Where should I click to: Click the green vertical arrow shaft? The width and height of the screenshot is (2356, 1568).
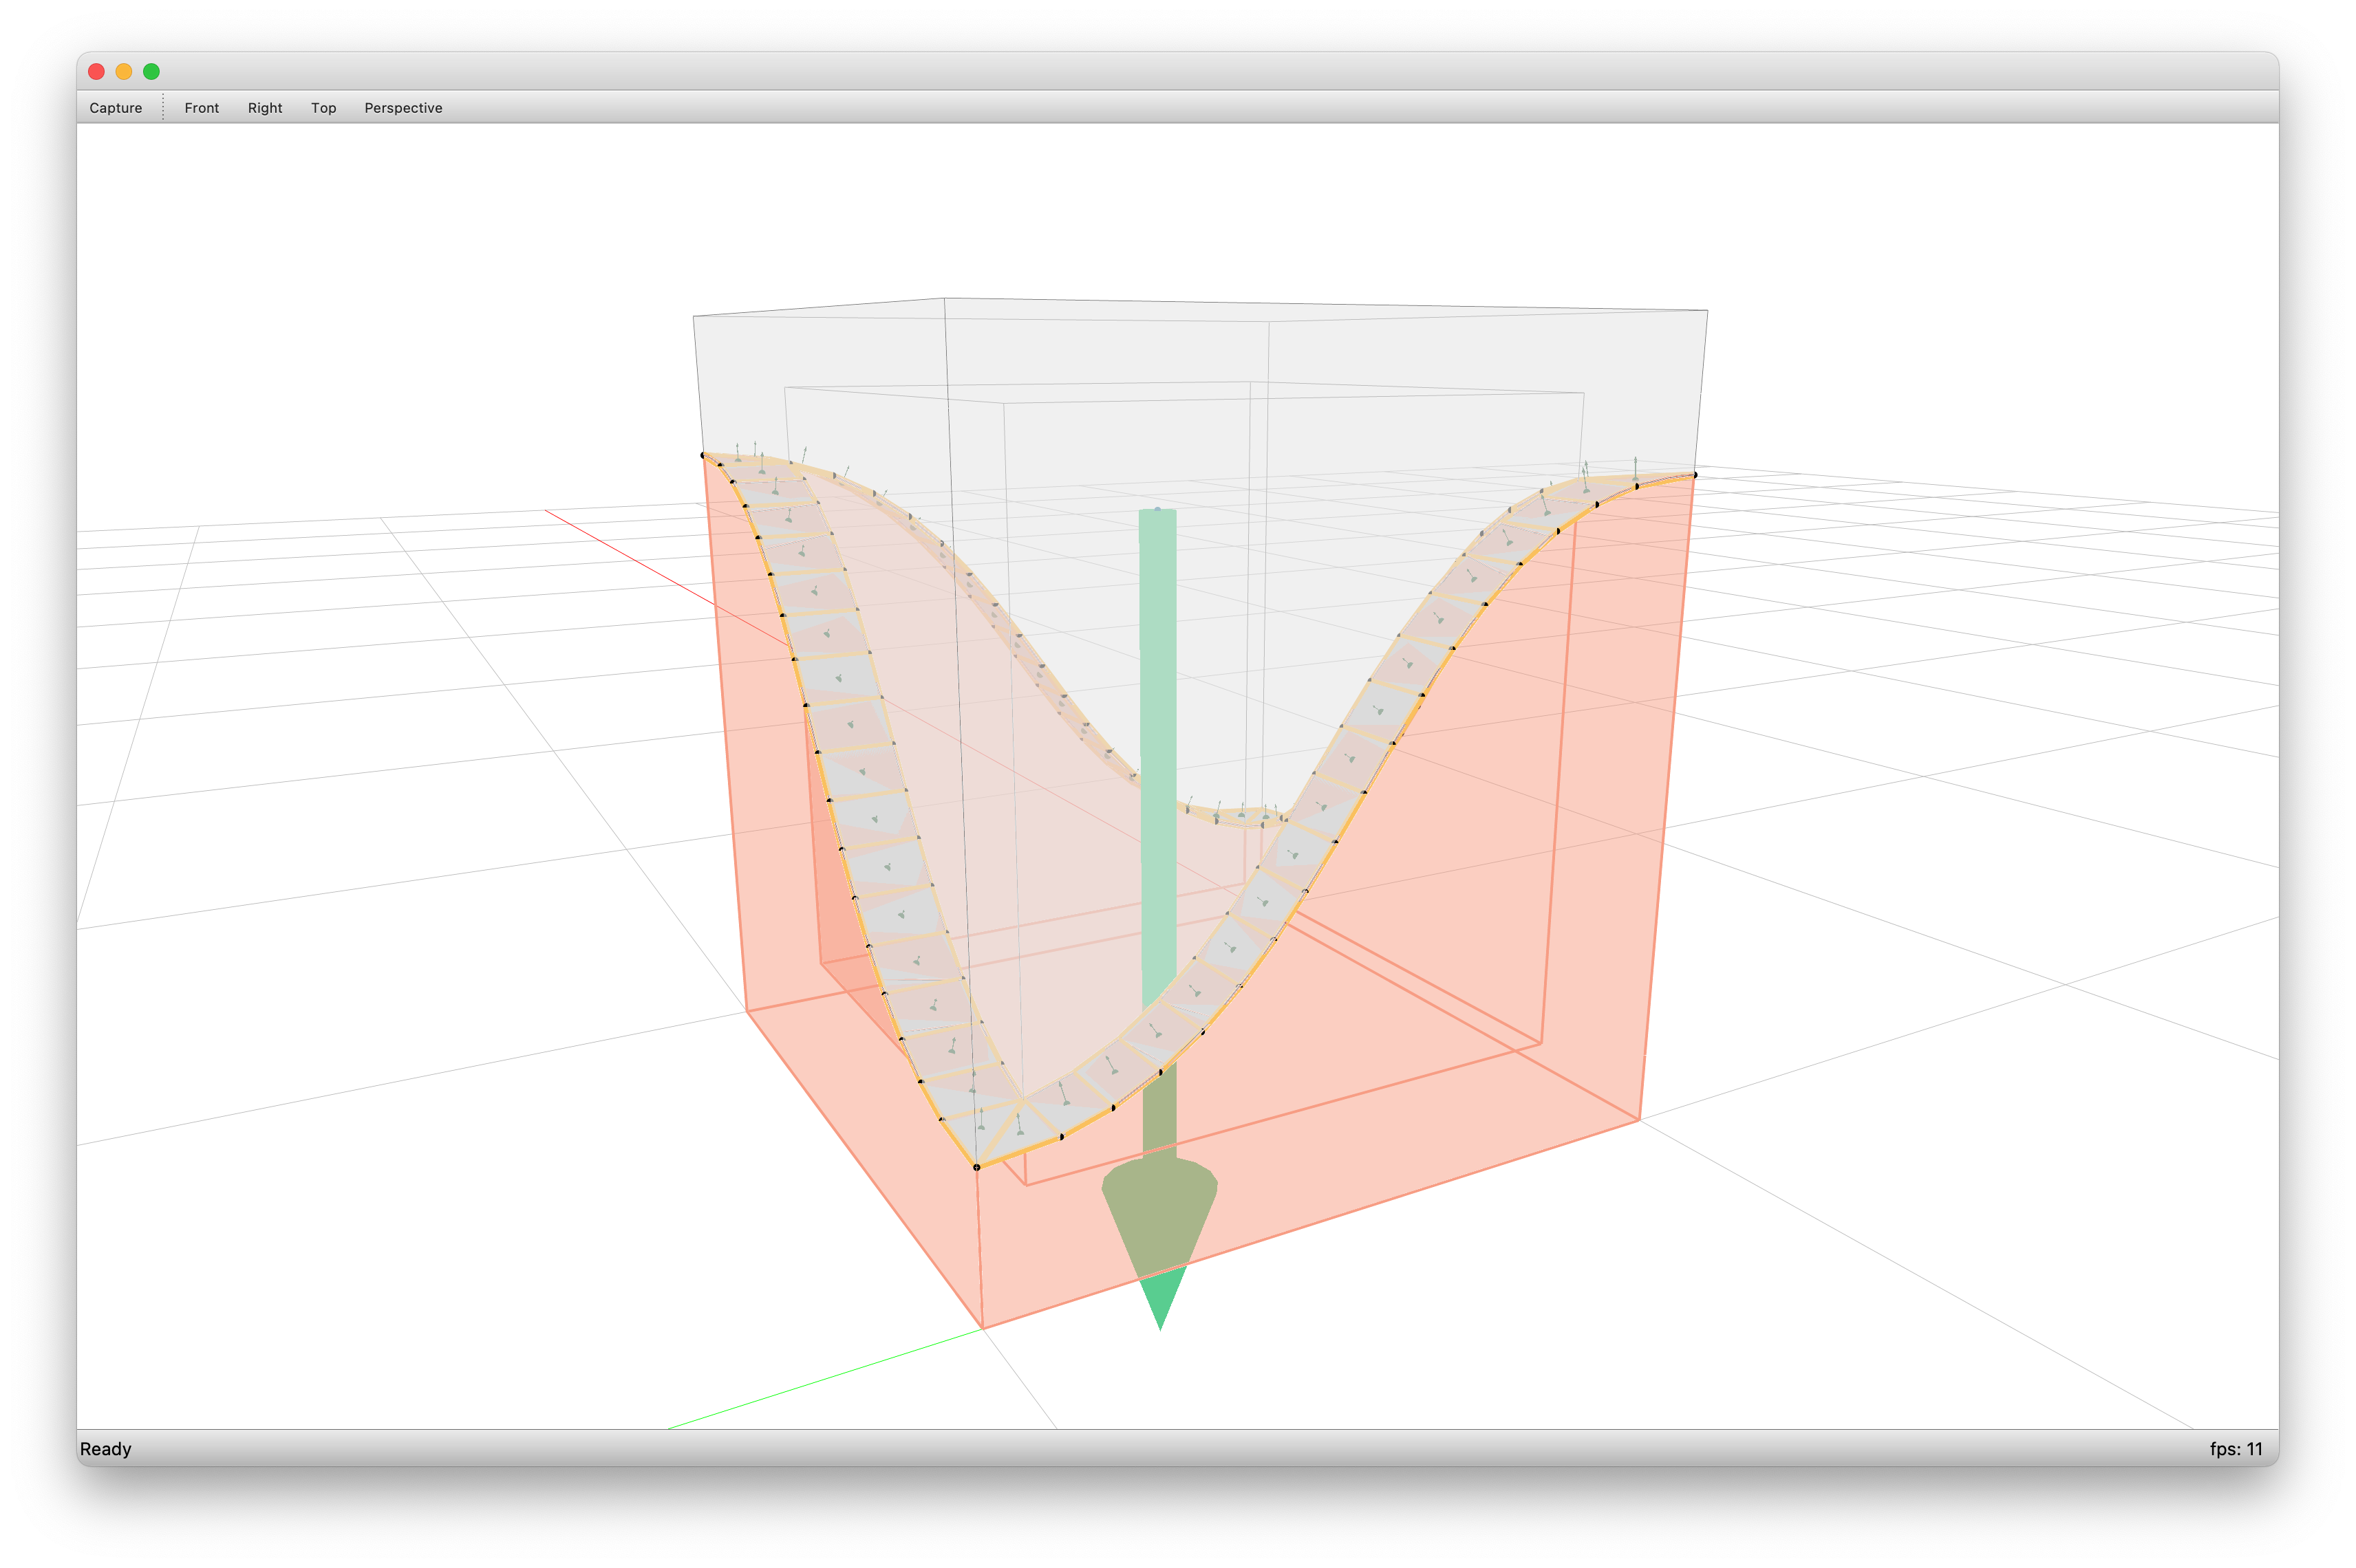[1159, 834]
